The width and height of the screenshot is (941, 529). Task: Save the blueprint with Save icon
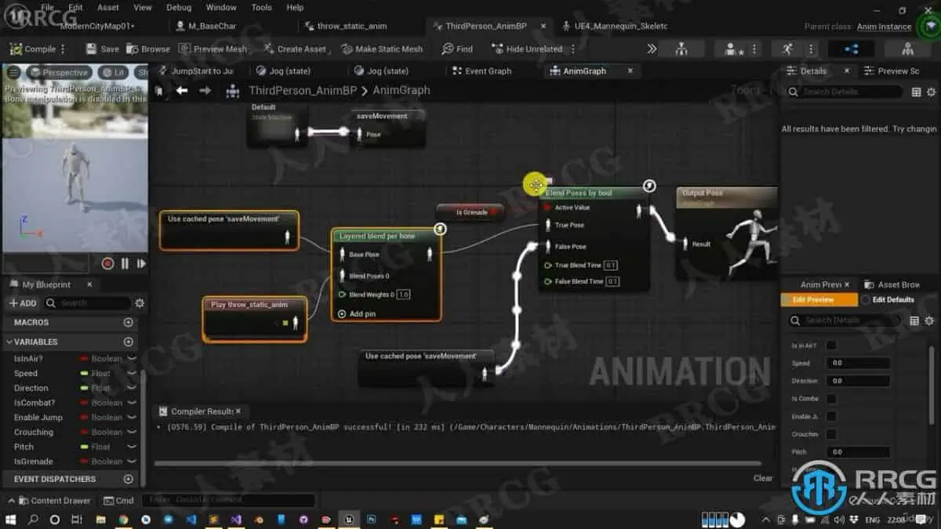coord(102,49)
